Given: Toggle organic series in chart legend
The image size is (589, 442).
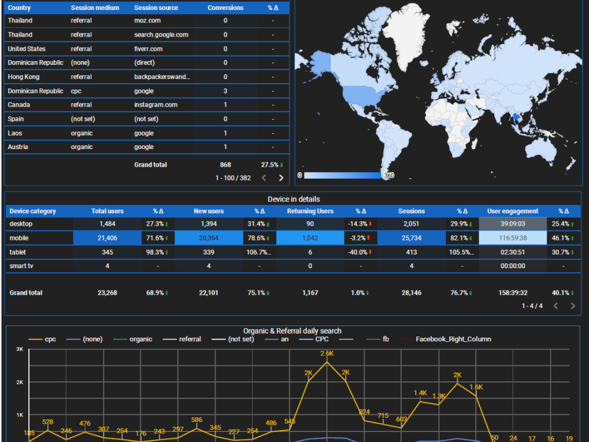Looking at the screenshot, I should point(133,339).
